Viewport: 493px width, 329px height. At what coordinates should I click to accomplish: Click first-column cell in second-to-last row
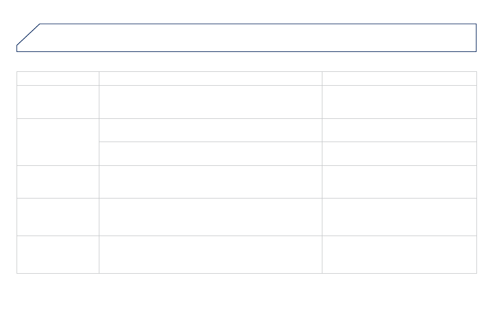[x=58, y=217]
